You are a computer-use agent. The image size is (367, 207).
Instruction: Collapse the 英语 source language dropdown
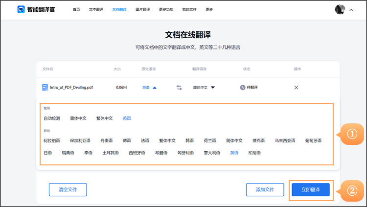point(149,88)
